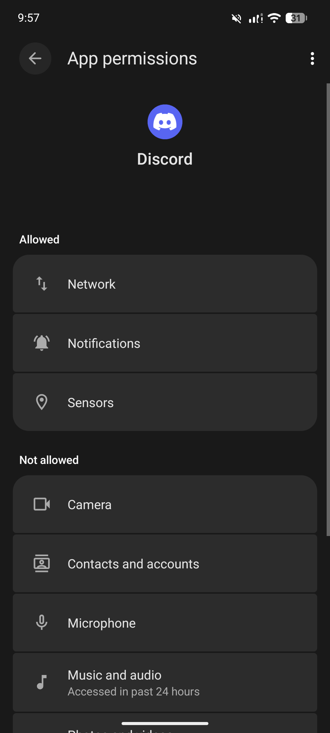Open the three-dot overflow menu
The image size is (330, 733).
coord(312,58)
